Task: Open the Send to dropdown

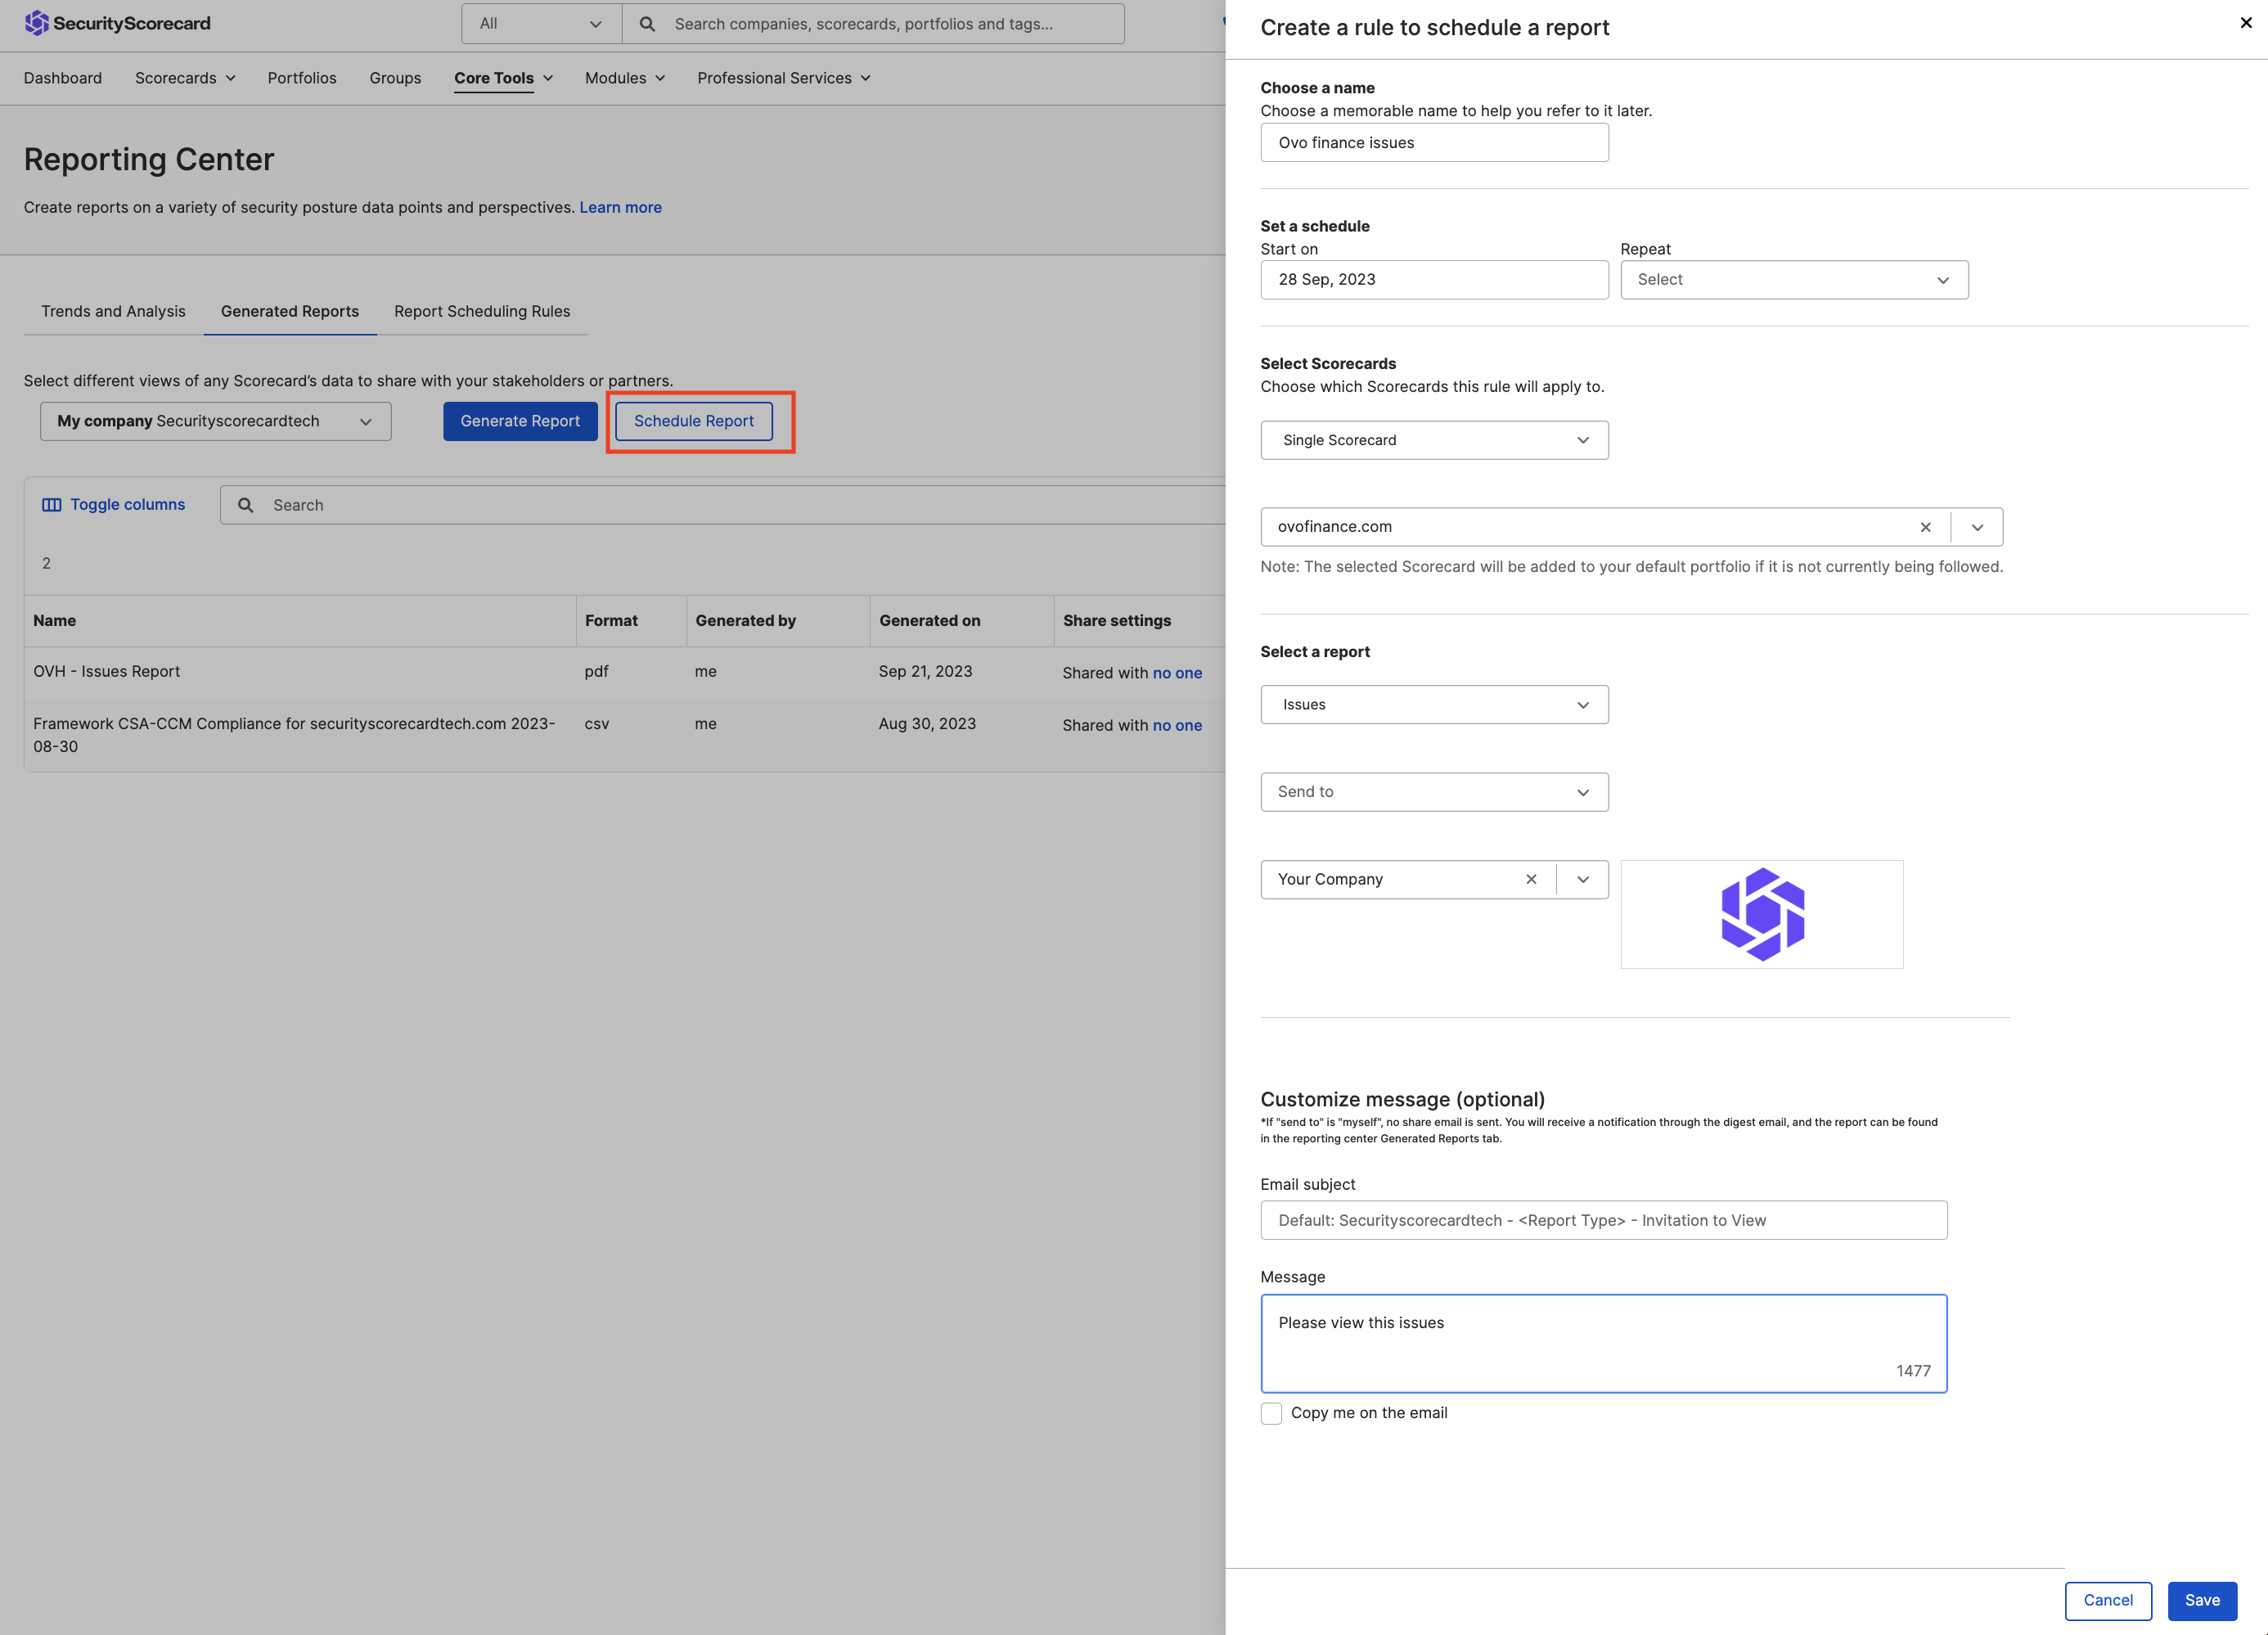Action: point(1434,792)
